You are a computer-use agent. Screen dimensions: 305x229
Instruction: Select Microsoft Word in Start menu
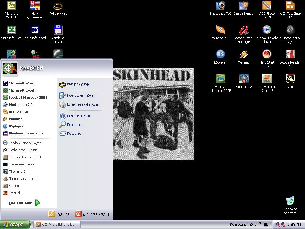click(28, 83)
